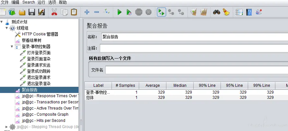The height and width of the screenshot is (131, 288).
Task: Sort by the Label column header
Action: coord(98,85)
